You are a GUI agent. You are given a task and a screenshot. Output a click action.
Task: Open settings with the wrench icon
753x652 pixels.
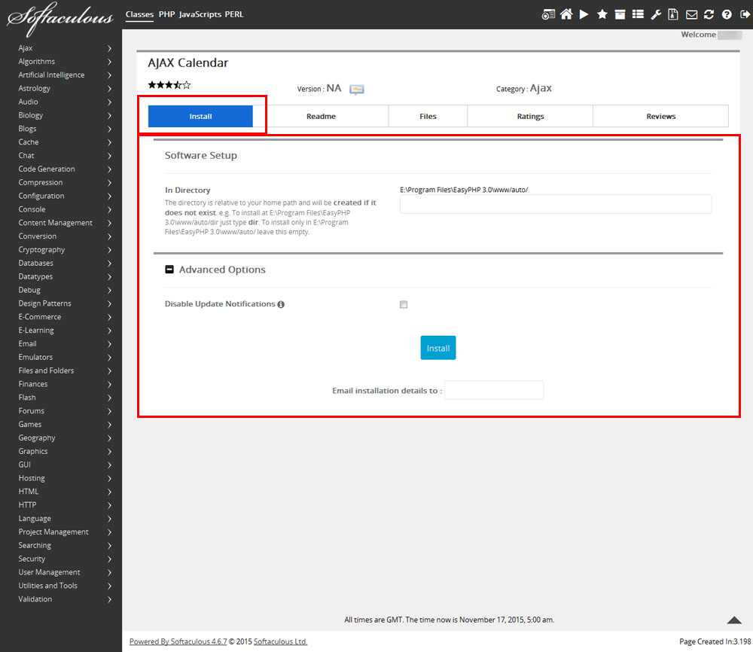tap(656, 14)
